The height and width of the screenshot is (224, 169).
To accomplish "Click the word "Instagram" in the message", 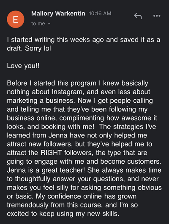I will click(67, 92).
